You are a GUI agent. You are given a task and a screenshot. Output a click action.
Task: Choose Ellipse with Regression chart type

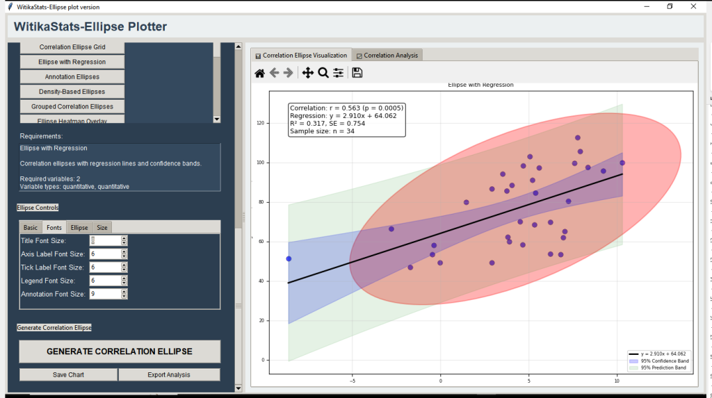(72, 62)
